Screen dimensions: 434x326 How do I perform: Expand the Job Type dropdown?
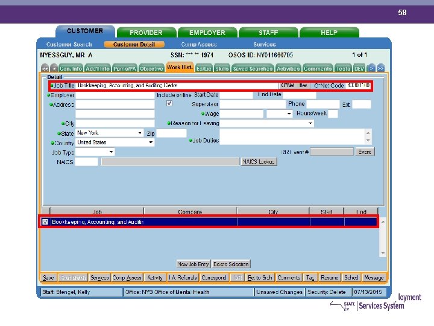111,152
